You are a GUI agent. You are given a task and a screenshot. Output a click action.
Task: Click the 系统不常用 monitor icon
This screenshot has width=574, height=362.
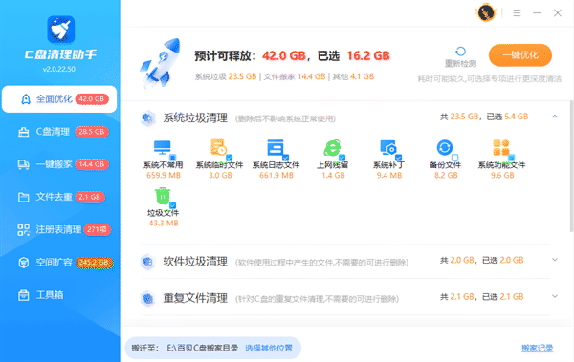[163, 148]
